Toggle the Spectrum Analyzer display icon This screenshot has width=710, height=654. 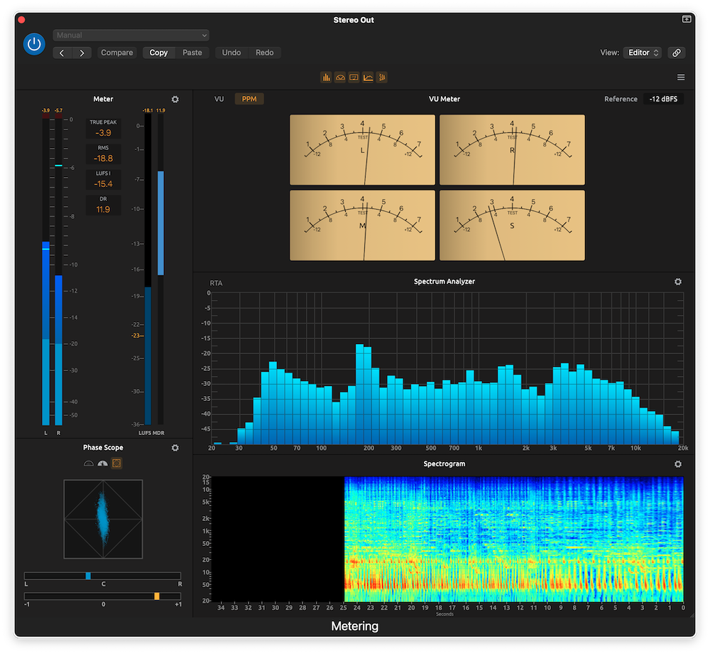(x=368, y=77)
